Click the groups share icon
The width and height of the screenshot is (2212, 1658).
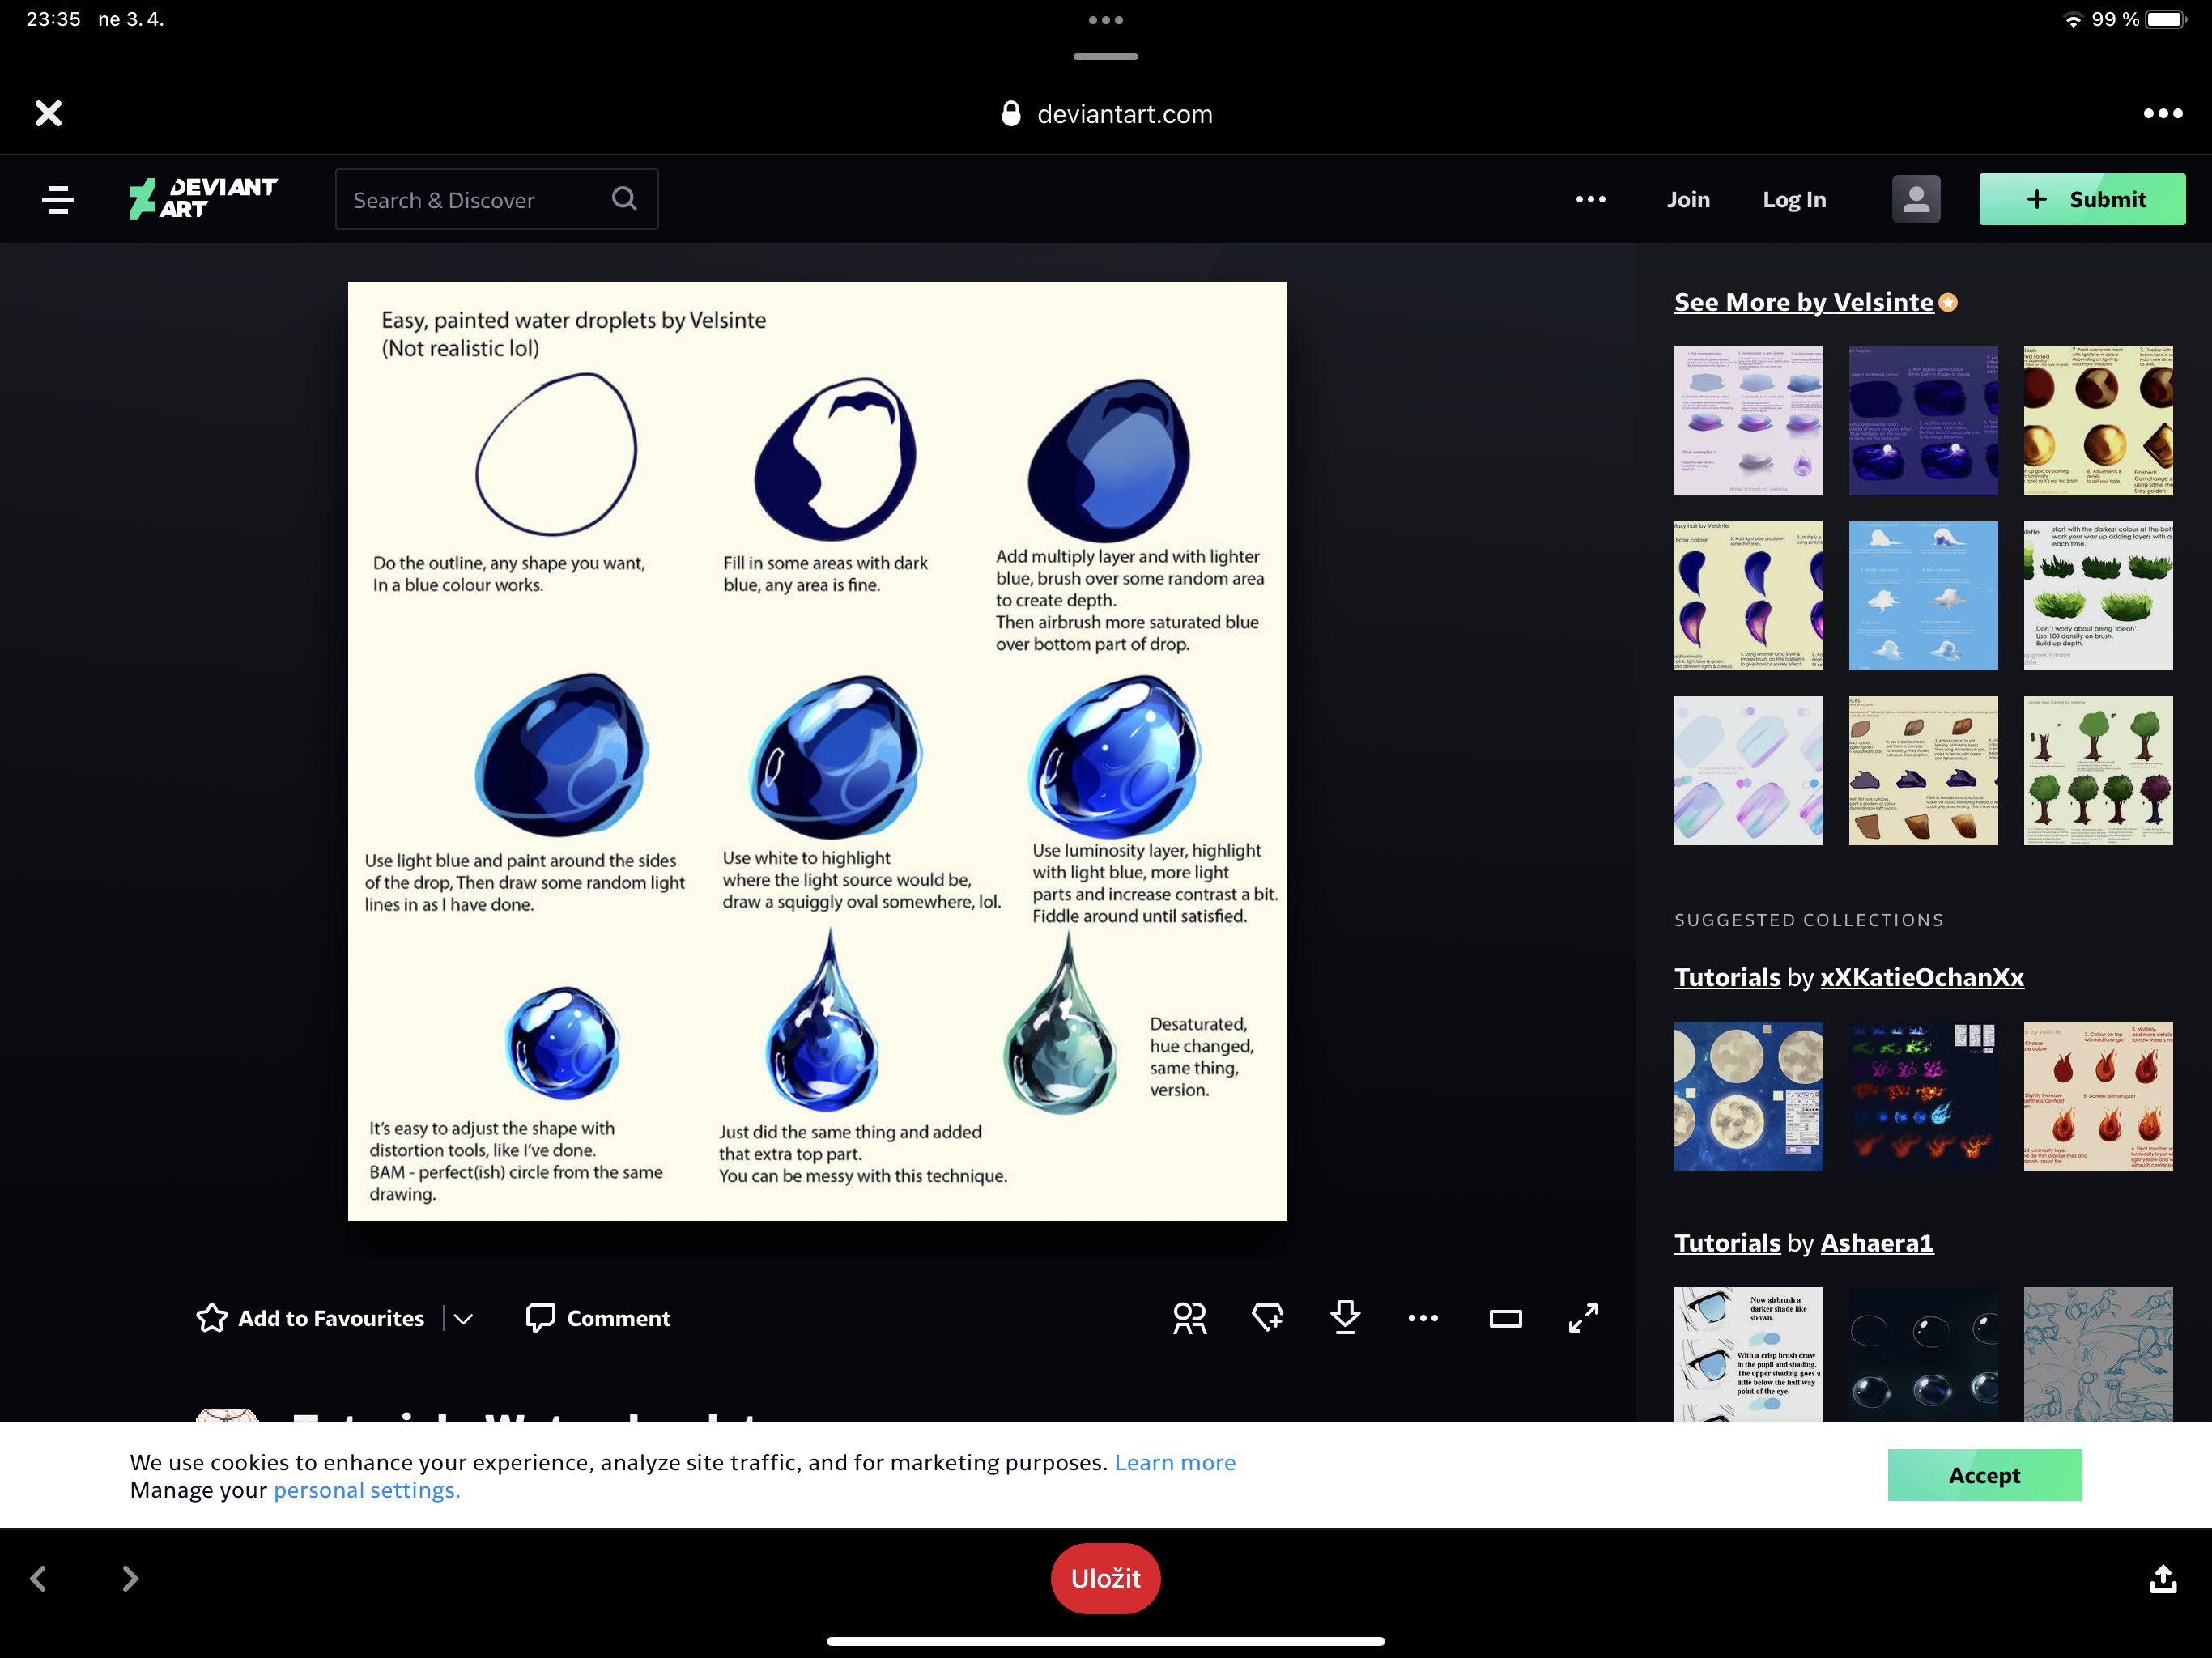[x=1189, y=1318]
